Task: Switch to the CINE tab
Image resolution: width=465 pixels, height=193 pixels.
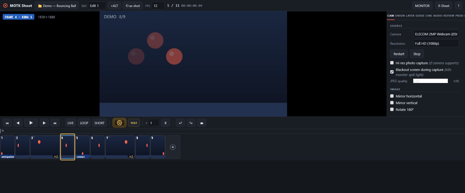Action: point(429,16)
